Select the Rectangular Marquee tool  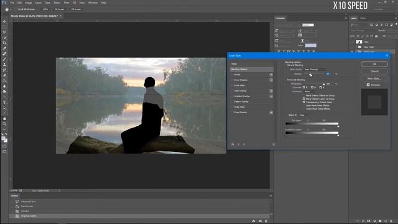point(4,27)
